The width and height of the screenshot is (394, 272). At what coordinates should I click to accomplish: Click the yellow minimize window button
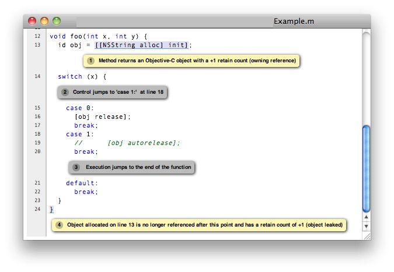coord(44,21)
